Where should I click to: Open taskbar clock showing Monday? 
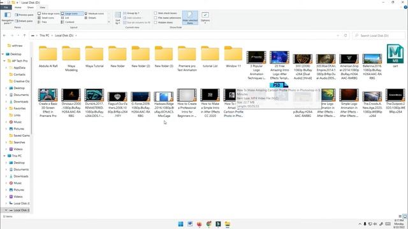click(398, 224)
